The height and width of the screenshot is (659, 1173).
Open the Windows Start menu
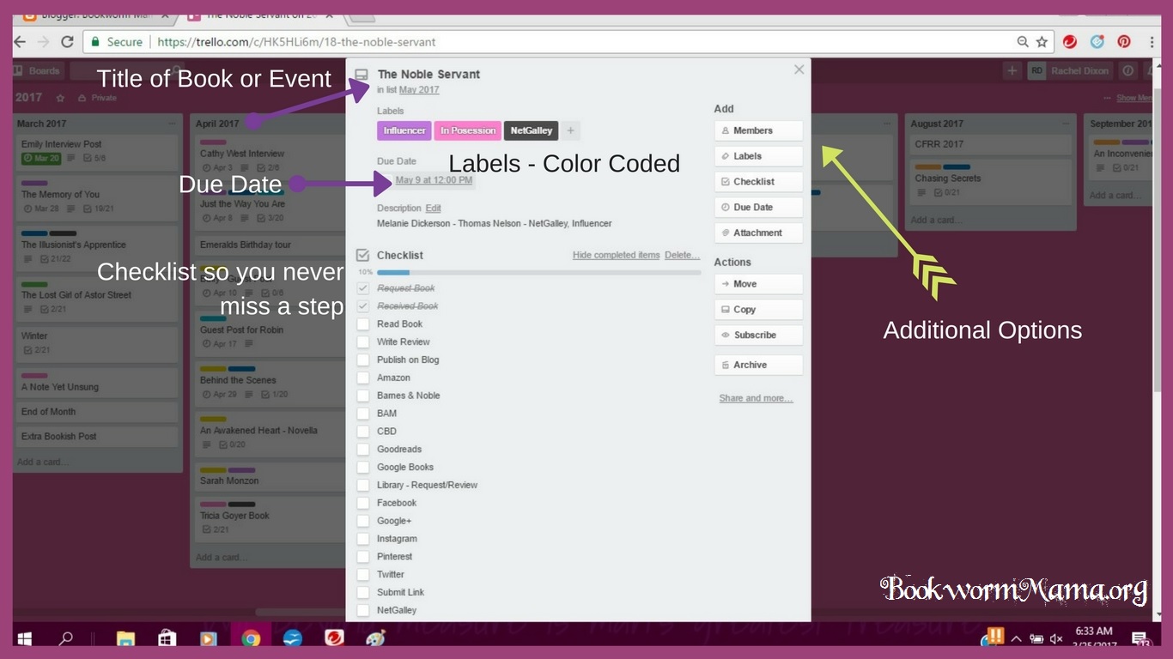click(x=24, y=638)
